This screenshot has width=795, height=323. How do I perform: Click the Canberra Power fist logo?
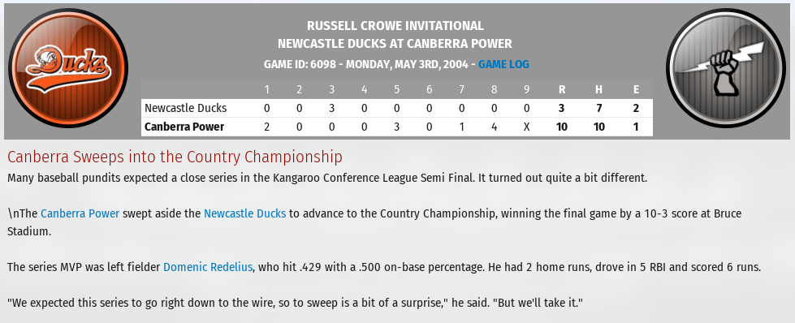click(726, 68)
